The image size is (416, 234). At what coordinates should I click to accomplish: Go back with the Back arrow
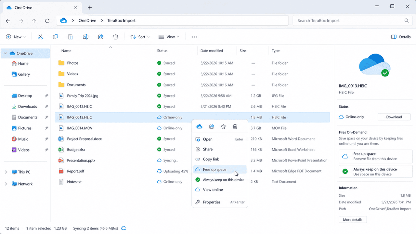point(8,20)
